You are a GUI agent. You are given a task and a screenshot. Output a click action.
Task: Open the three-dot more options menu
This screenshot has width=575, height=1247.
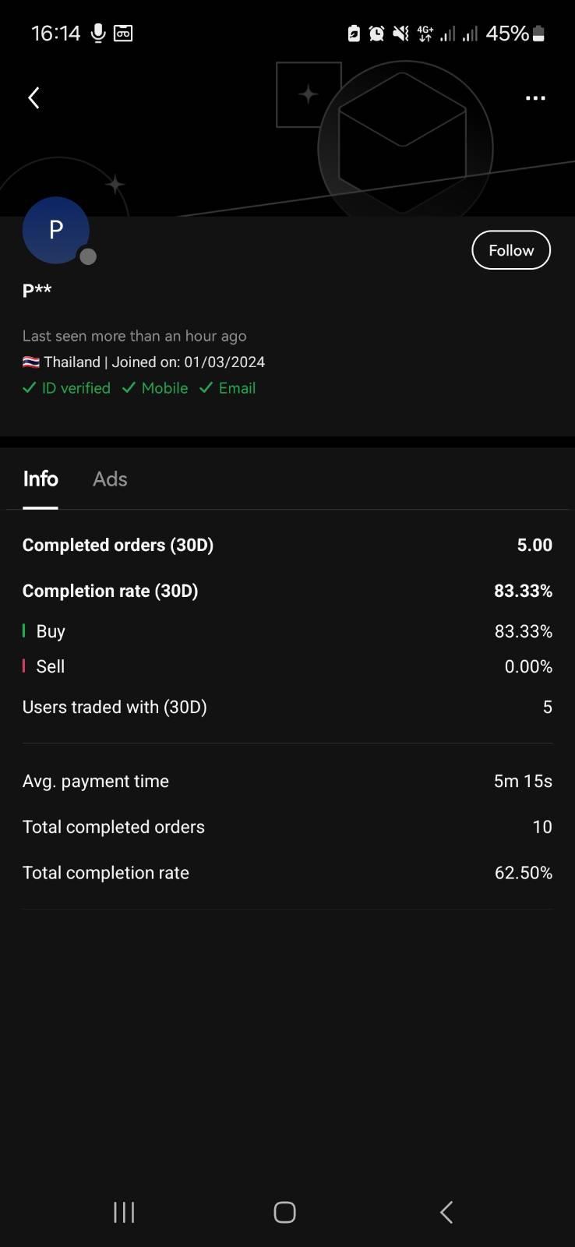point(535,98)
